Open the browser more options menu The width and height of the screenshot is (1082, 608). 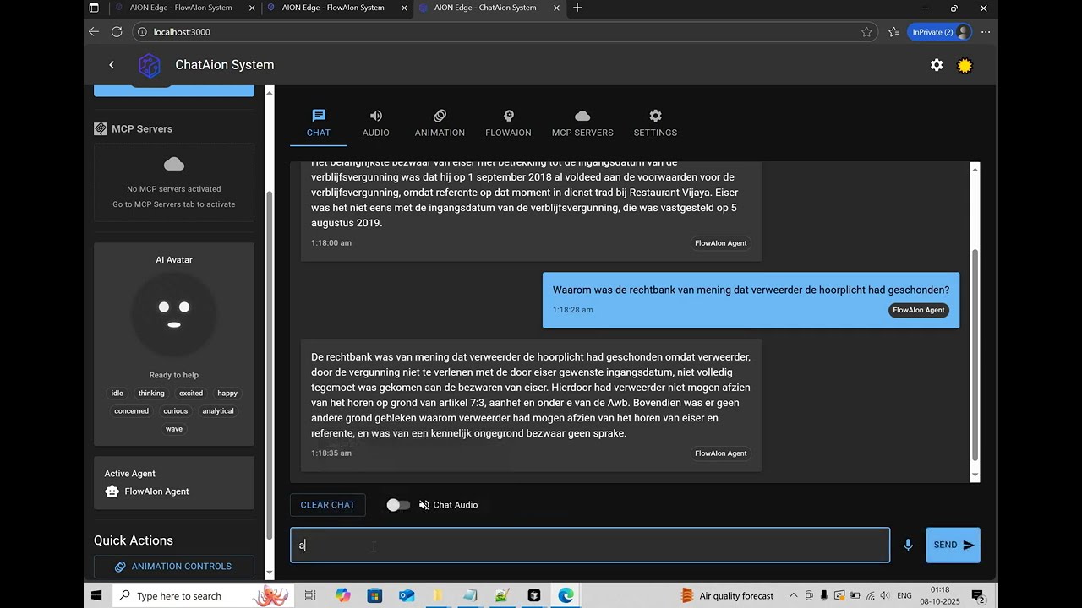click(986, 32)
